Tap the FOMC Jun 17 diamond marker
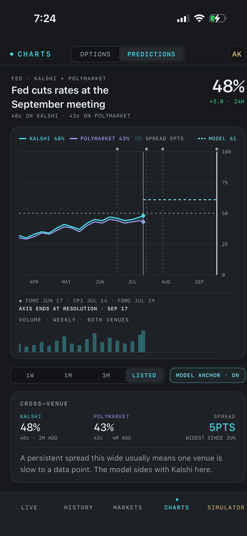The height and width of the screenshot is (536, 247). tap(117, 149)
